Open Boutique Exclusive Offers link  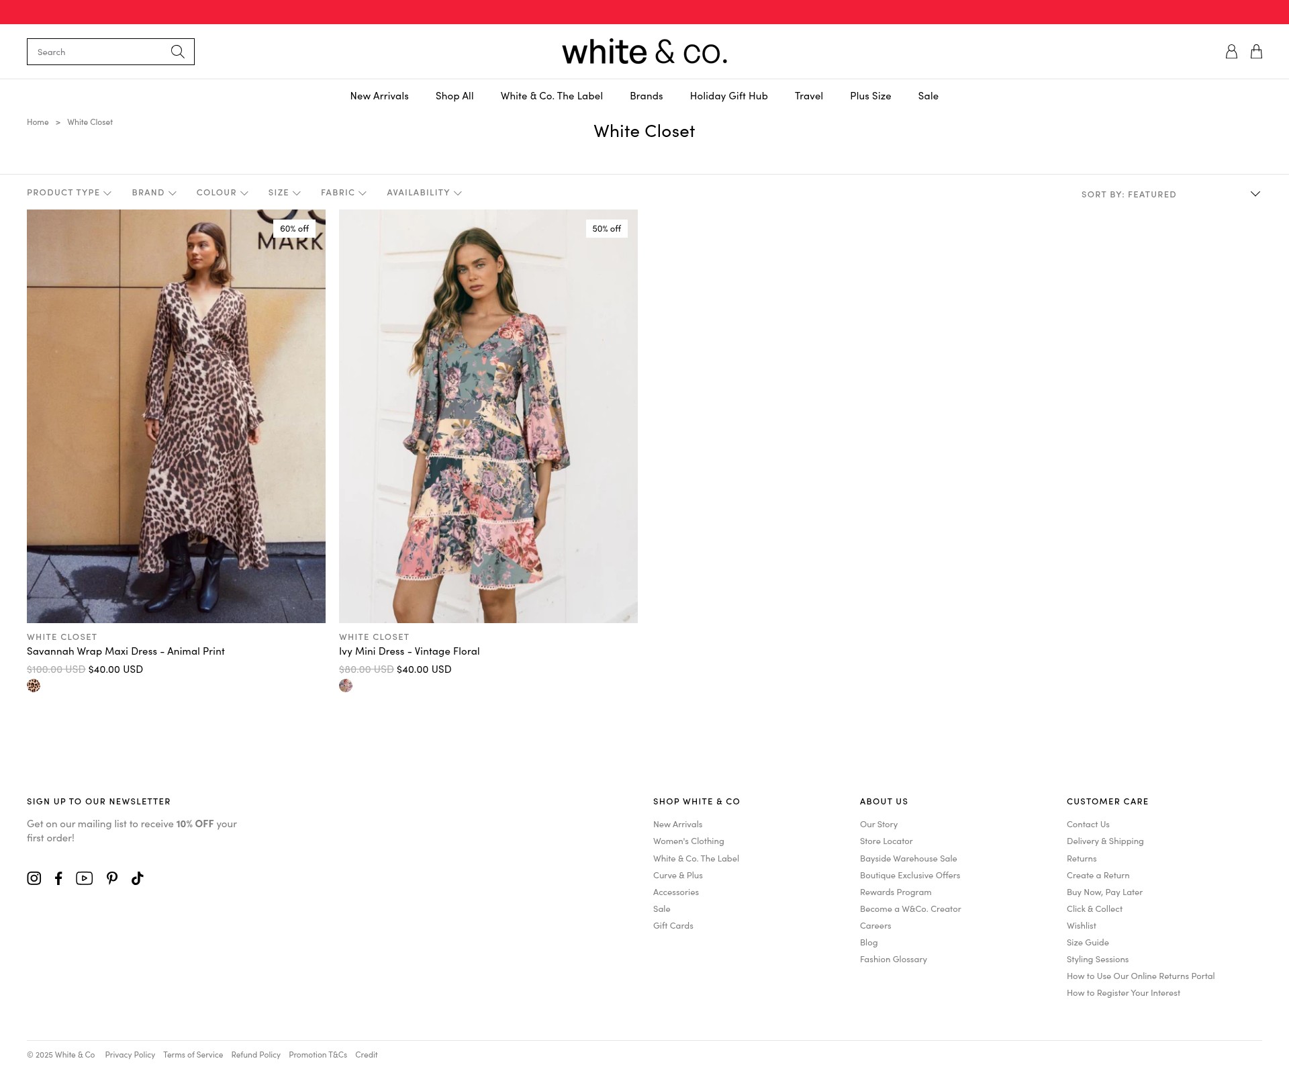click(x=910, y=876)
